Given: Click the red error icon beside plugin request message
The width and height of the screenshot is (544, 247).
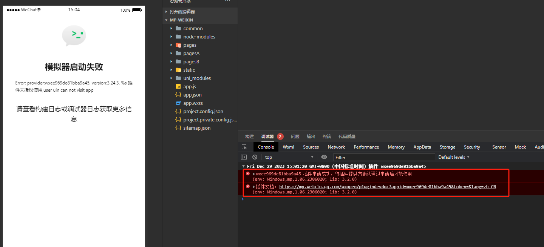Looking at the screenshot, I should (248, 173).
